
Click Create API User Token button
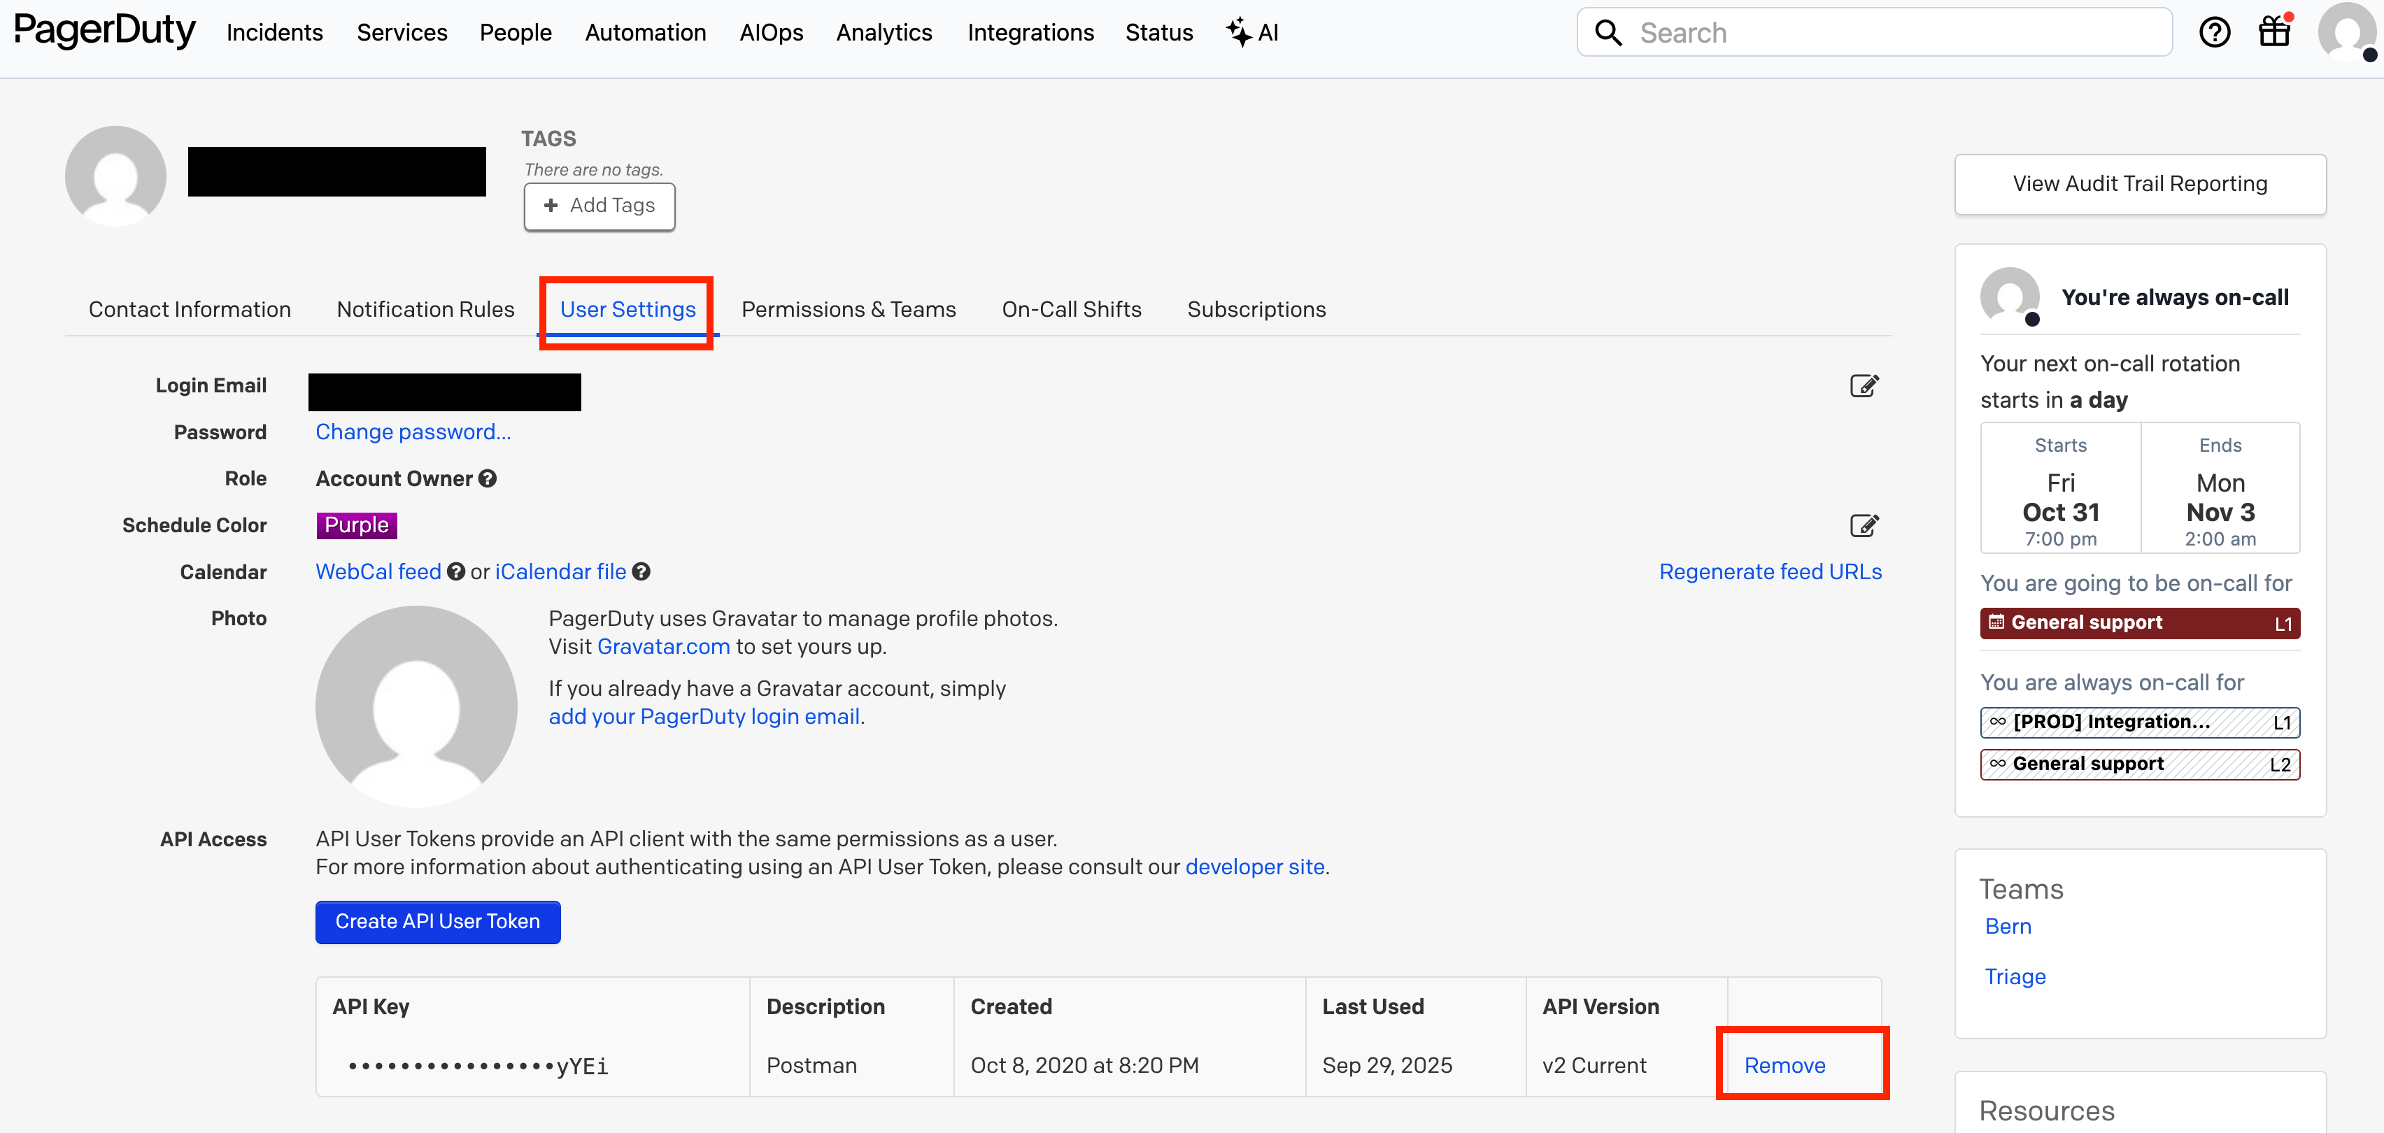tap(438, 922)
